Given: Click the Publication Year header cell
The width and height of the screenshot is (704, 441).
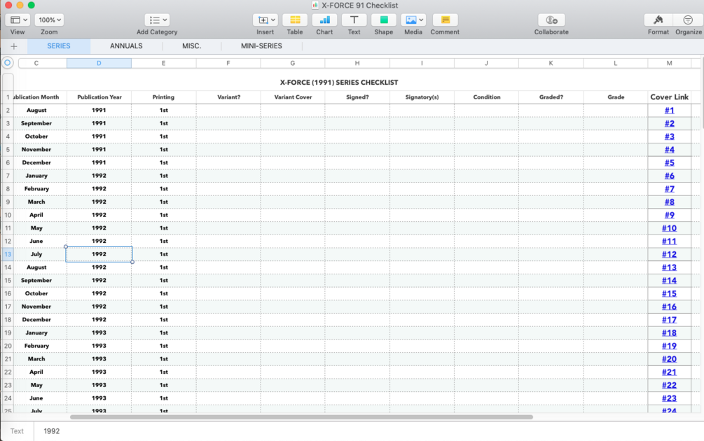Looking at the screenshot, I should click(99, 97).
